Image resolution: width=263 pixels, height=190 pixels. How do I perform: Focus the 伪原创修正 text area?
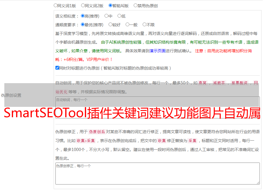click(x=157, y=173)
